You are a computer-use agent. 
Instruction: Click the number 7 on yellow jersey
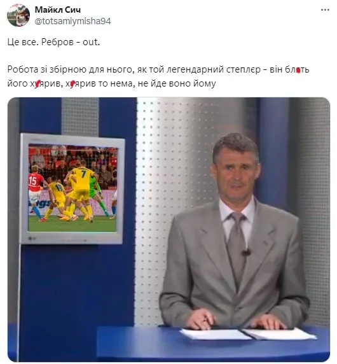[84, 174]
